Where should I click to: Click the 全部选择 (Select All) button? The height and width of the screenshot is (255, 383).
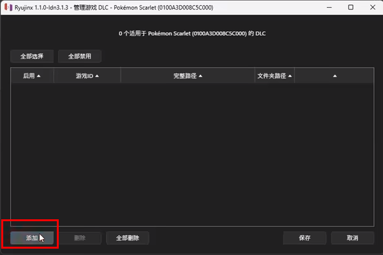(x=32, y=56)
